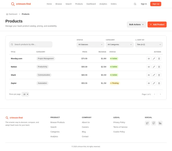The image size is (172, 151).
Task: Open Analytics in top navigation
Action: (103, 4)
